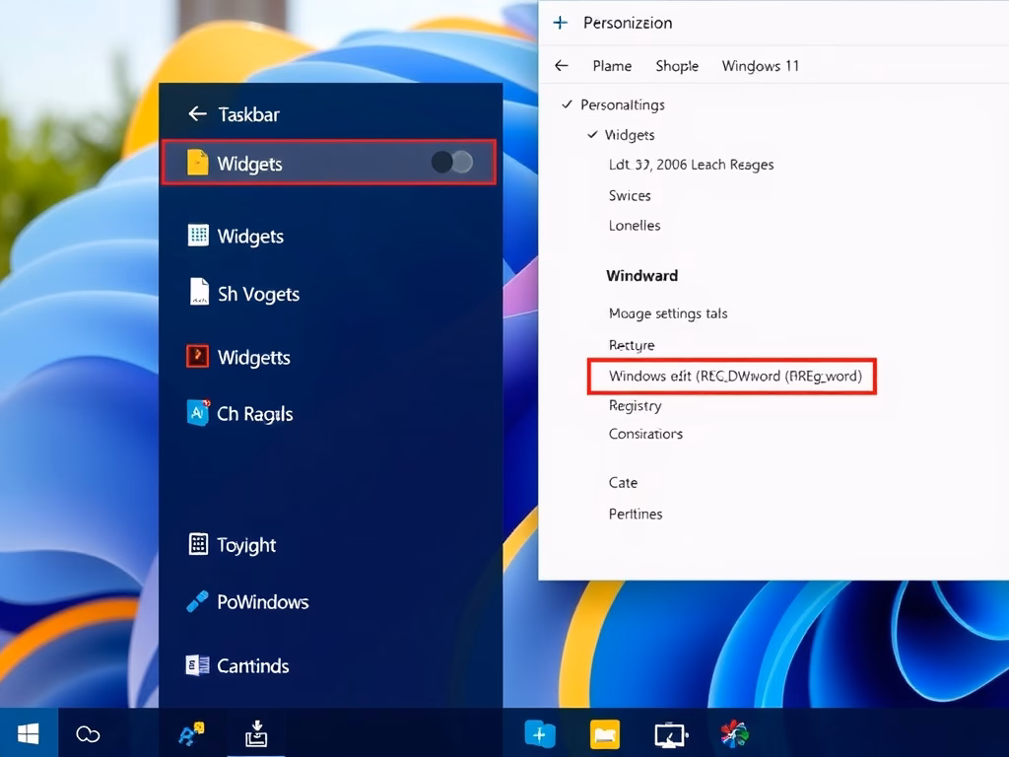The width and height of the screenshot is (1009, 757).
Task: Select the Rettyre item
Action: click(x=632, y=345)
